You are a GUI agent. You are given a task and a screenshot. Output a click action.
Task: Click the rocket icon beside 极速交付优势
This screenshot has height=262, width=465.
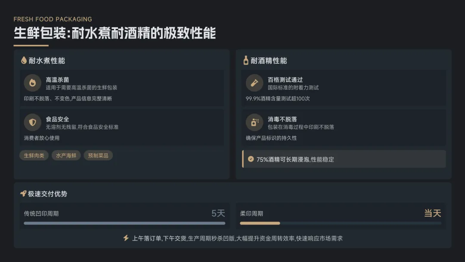pyautogui.click(x=23, y=194)
